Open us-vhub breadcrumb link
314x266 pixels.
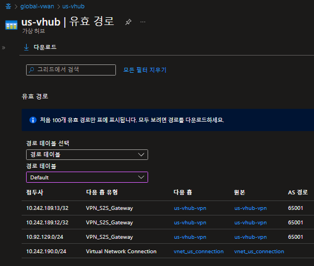point(73,6)
